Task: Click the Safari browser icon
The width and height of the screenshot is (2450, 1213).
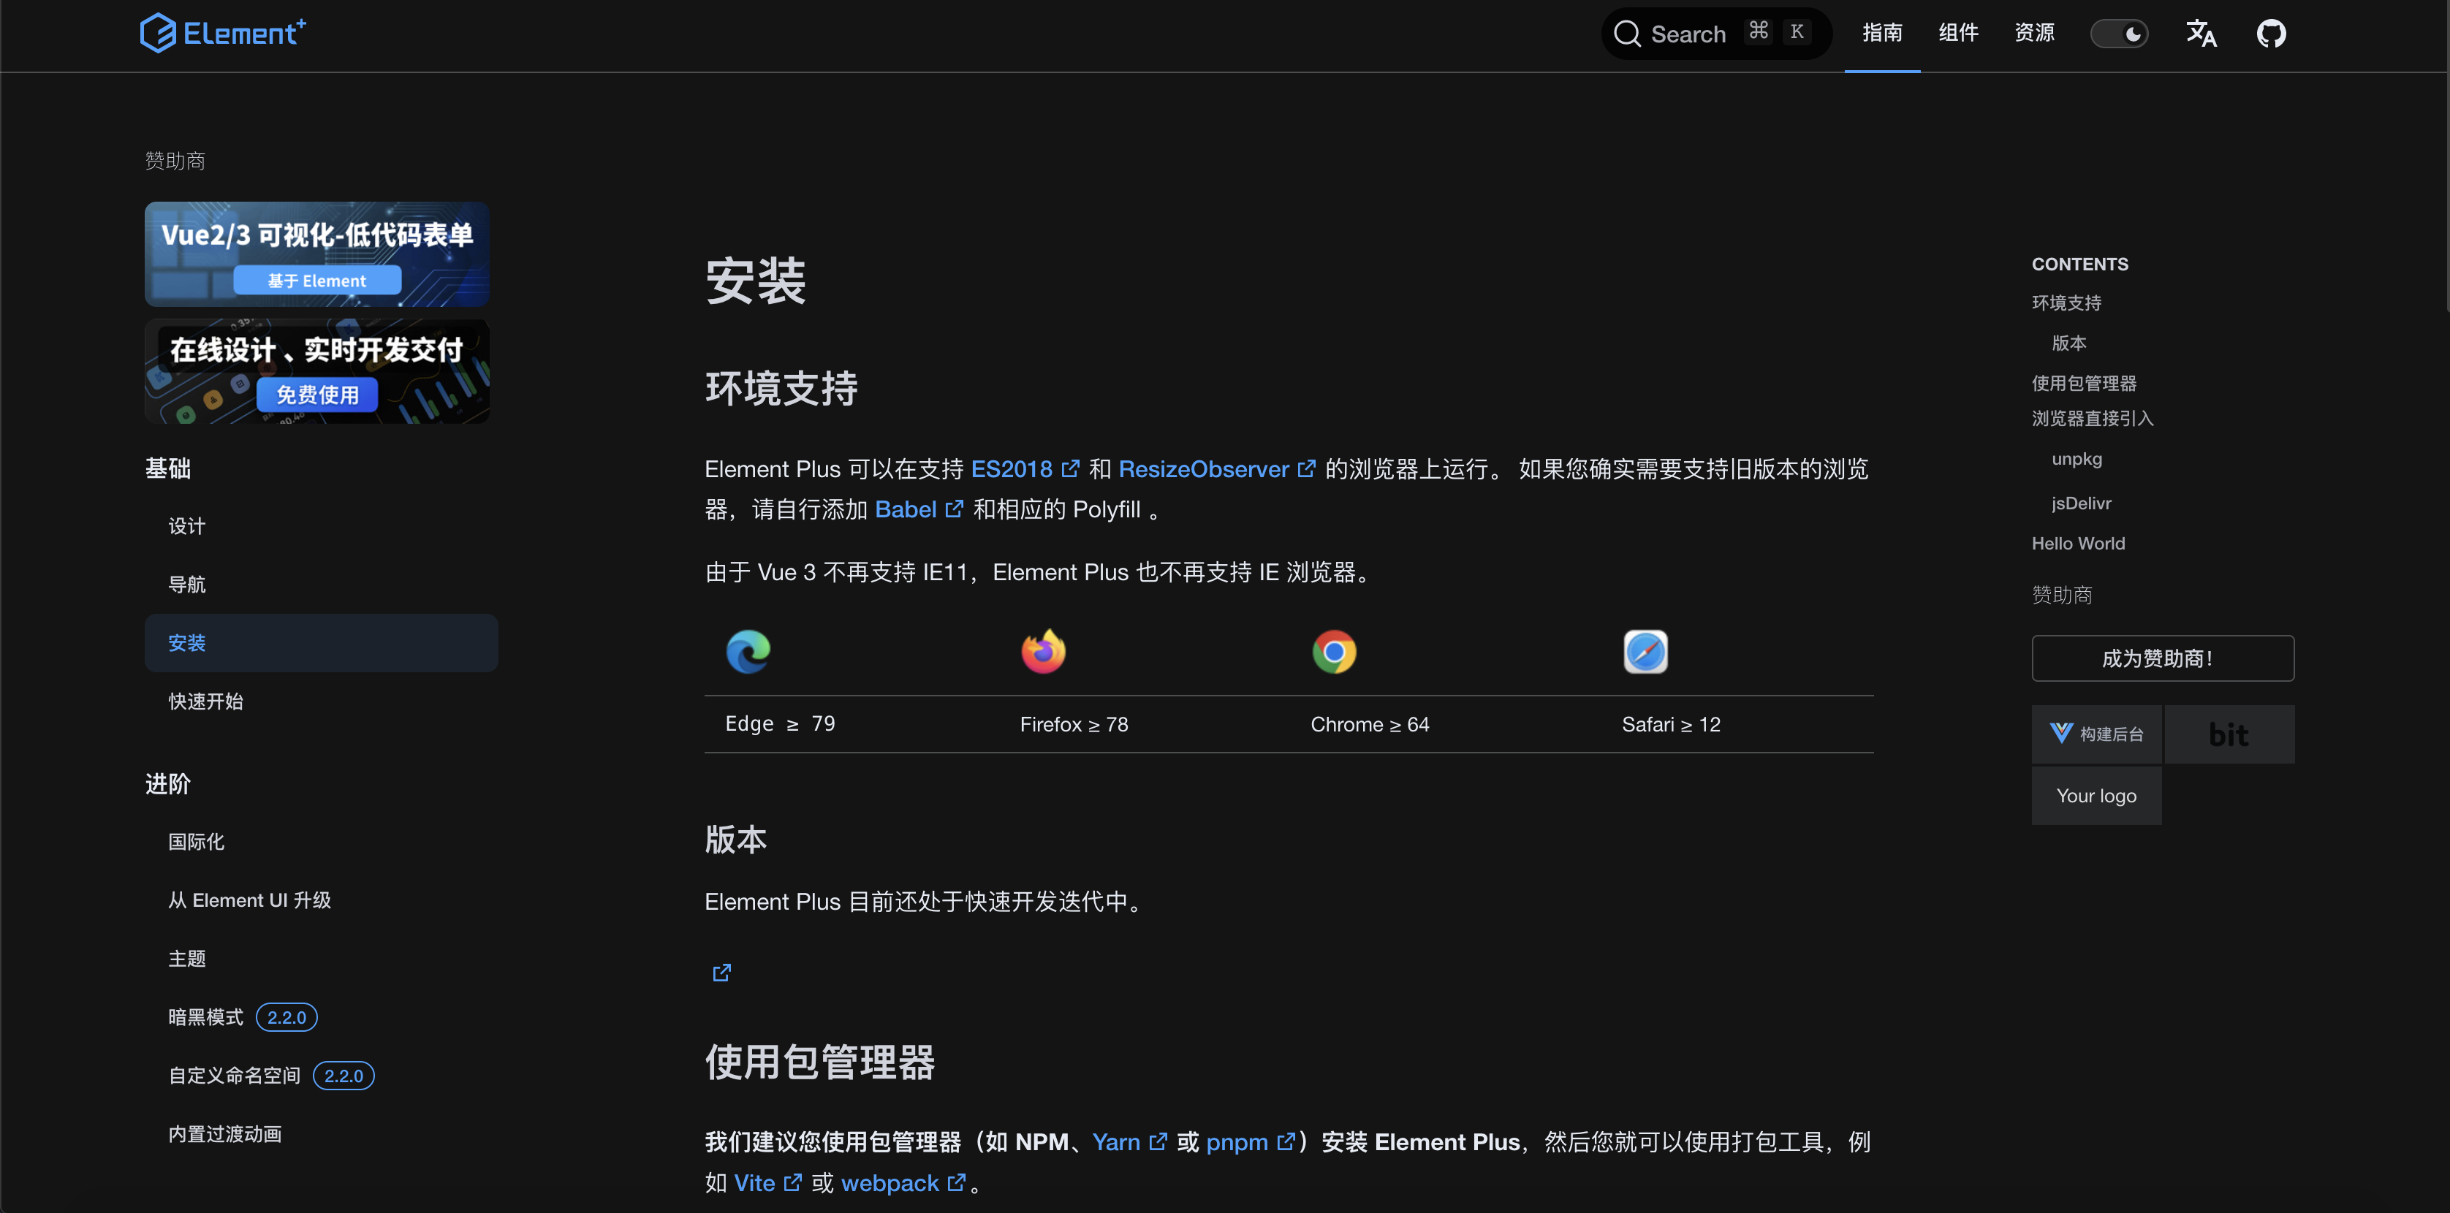Action: pos(1645,652)
